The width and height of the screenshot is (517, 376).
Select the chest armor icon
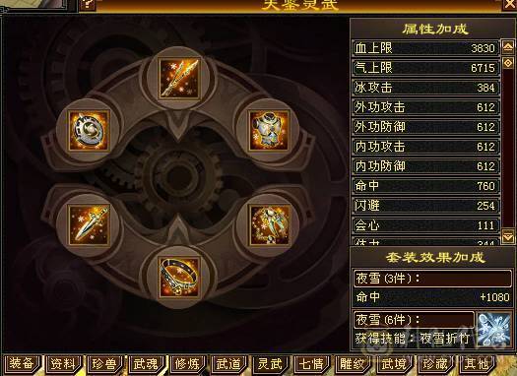[x=269, y=131]
